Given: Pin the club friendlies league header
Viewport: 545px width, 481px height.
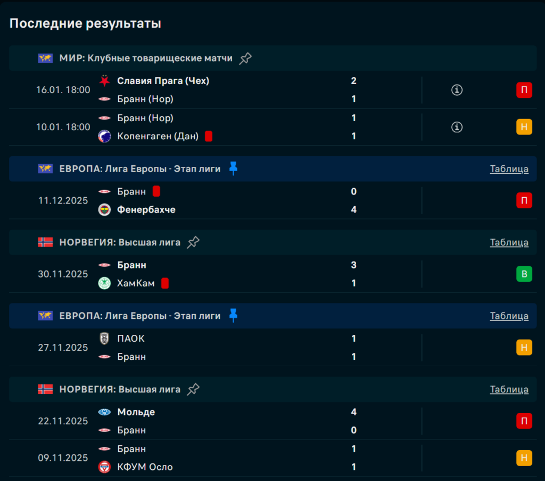Looking at the screenshot, I should point(245,58).
